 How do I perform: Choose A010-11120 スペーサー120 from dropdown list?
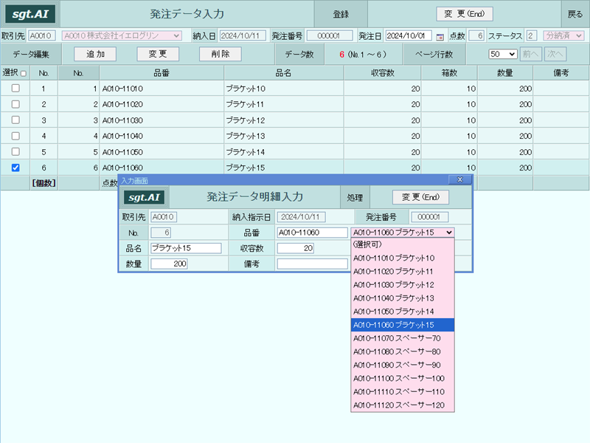point(402,405)
